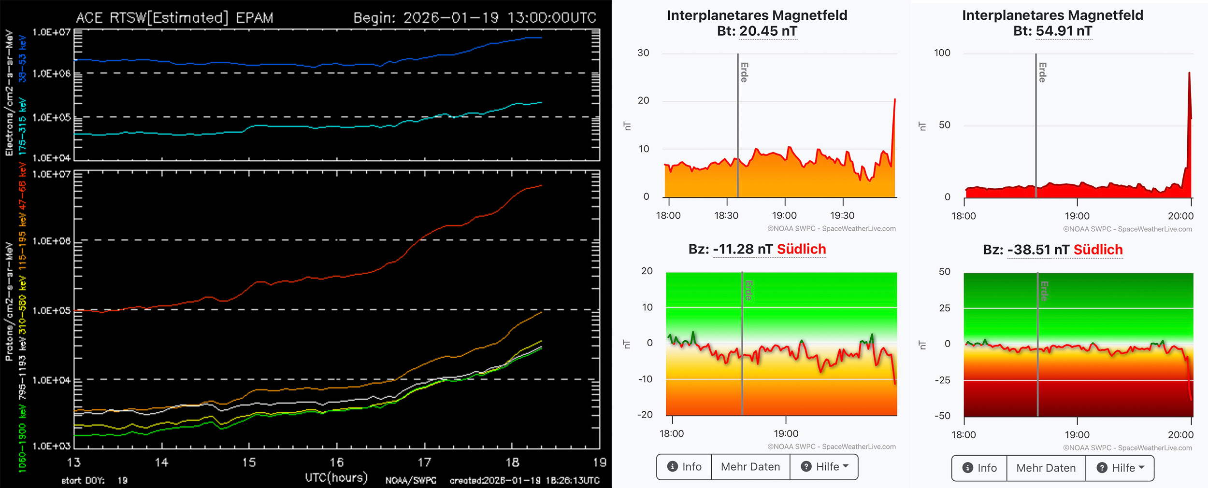
Task: Click the spike peak in the 54.91 nT Bt chart
Action: 1189,73
